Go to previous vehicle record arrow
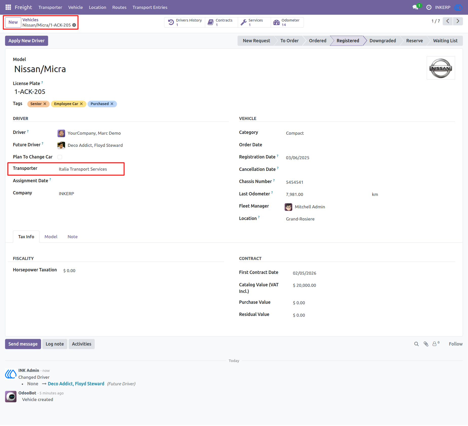 click(x=448, y=21)
